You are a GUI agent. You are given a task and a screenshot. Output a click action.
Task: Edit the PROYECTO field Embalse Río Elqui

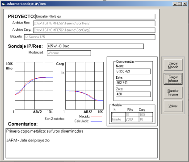tap(95, 16)
